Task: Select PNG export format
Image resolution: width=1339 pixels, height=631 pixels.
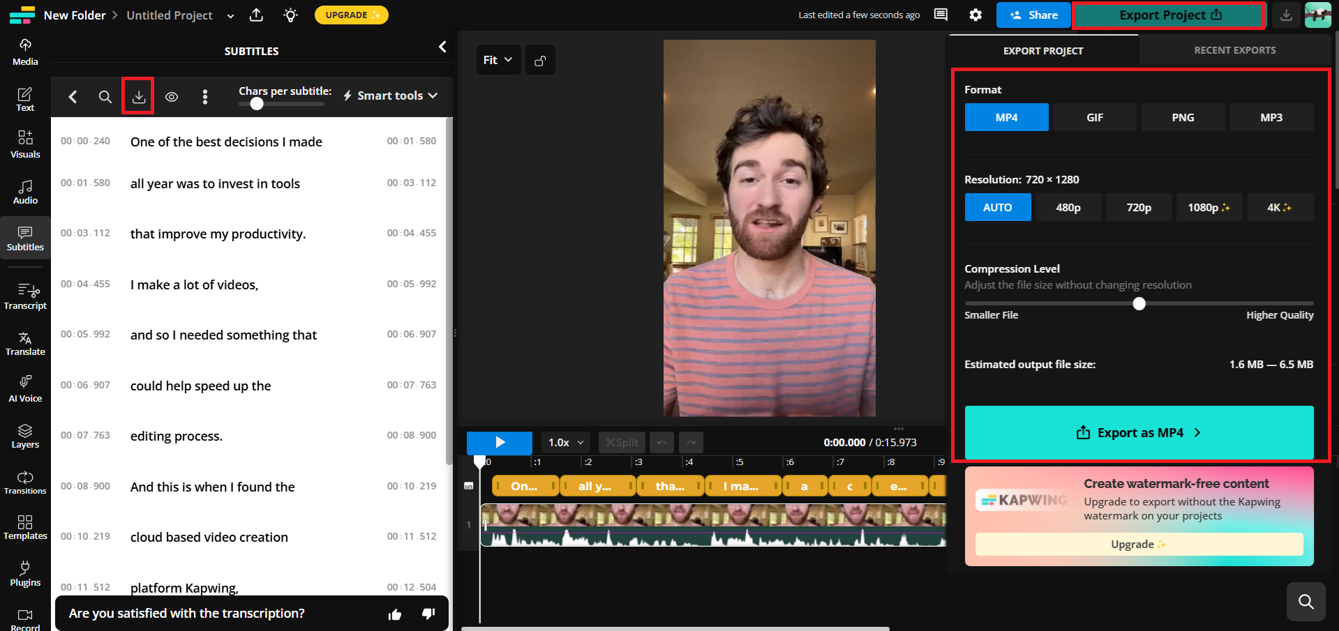Action: point(1183,117)
